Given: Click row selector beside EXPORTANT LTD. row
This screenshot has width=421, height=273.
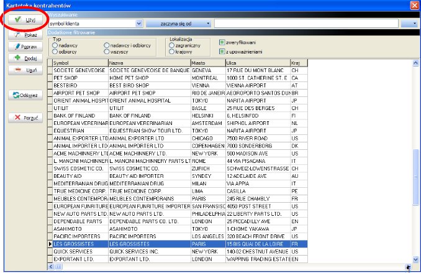Looking at the screenshot, I should click(50, 259).
